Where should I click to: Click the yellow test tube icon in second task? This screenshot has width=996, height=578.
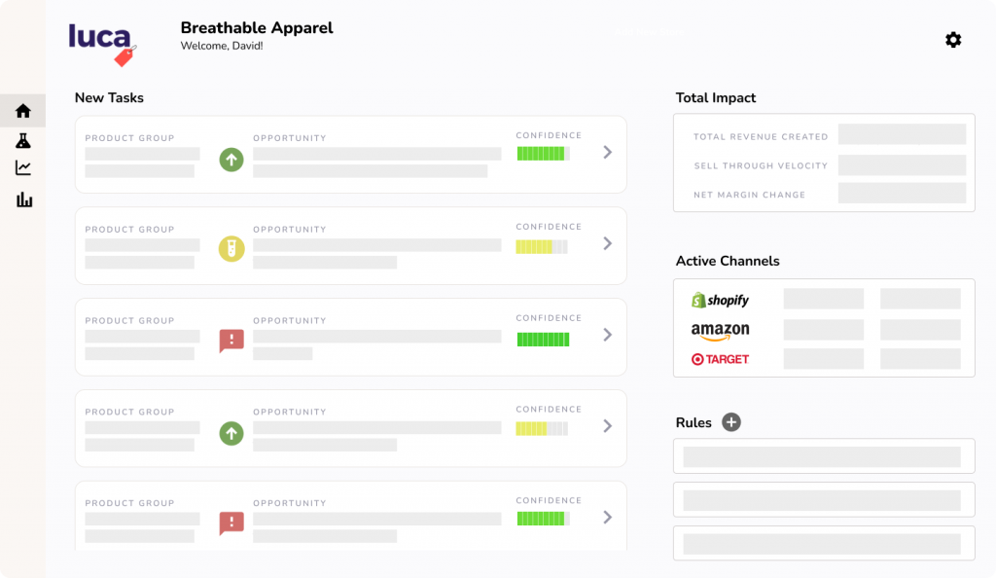click(x=231, y=249)
